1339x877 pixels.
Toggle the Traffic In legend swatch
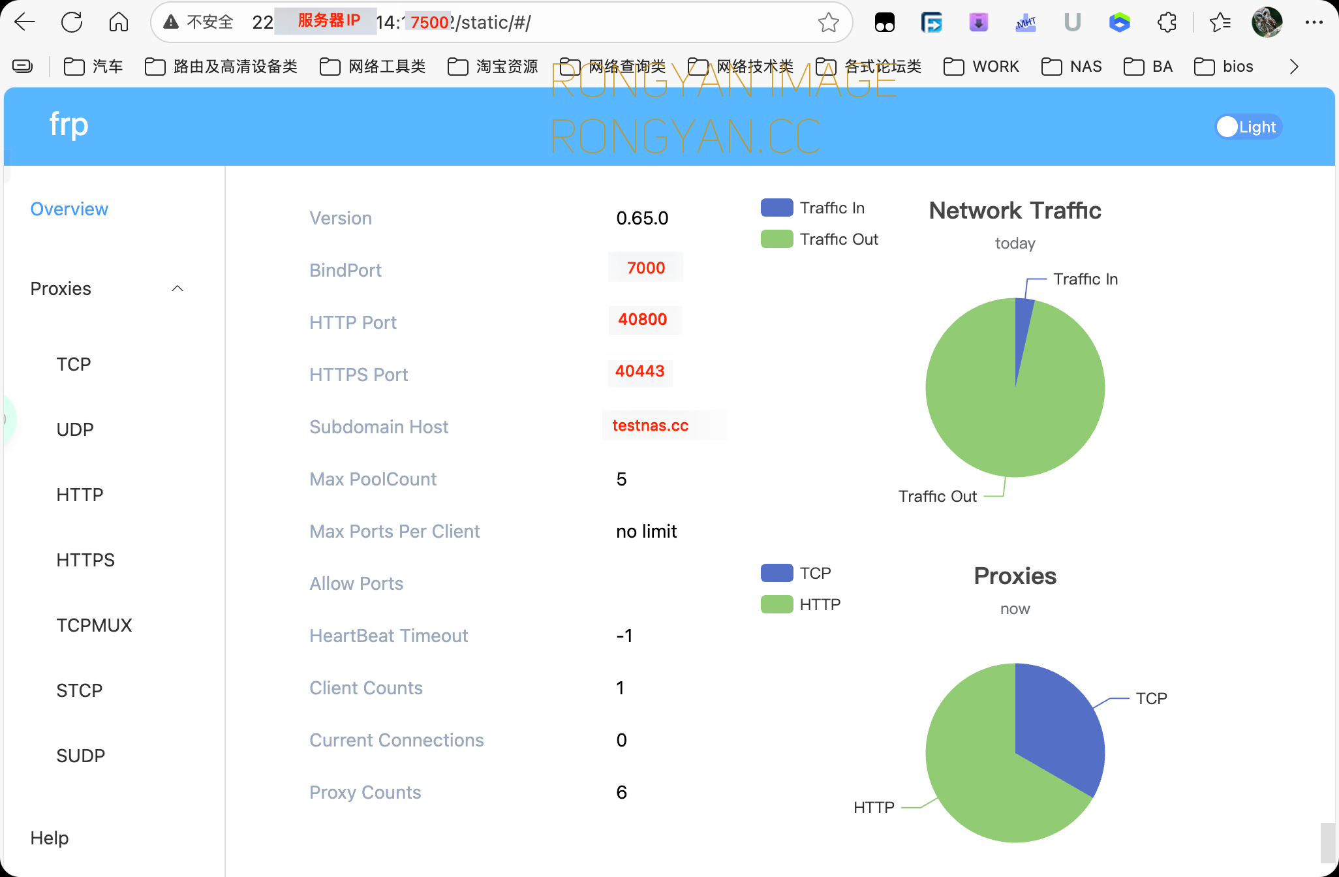(777, 208)
